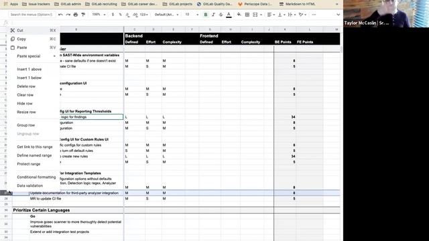Open GitLab projects bookmark folder
Viewport: 429px width, 241px height.
click(178, 4)
